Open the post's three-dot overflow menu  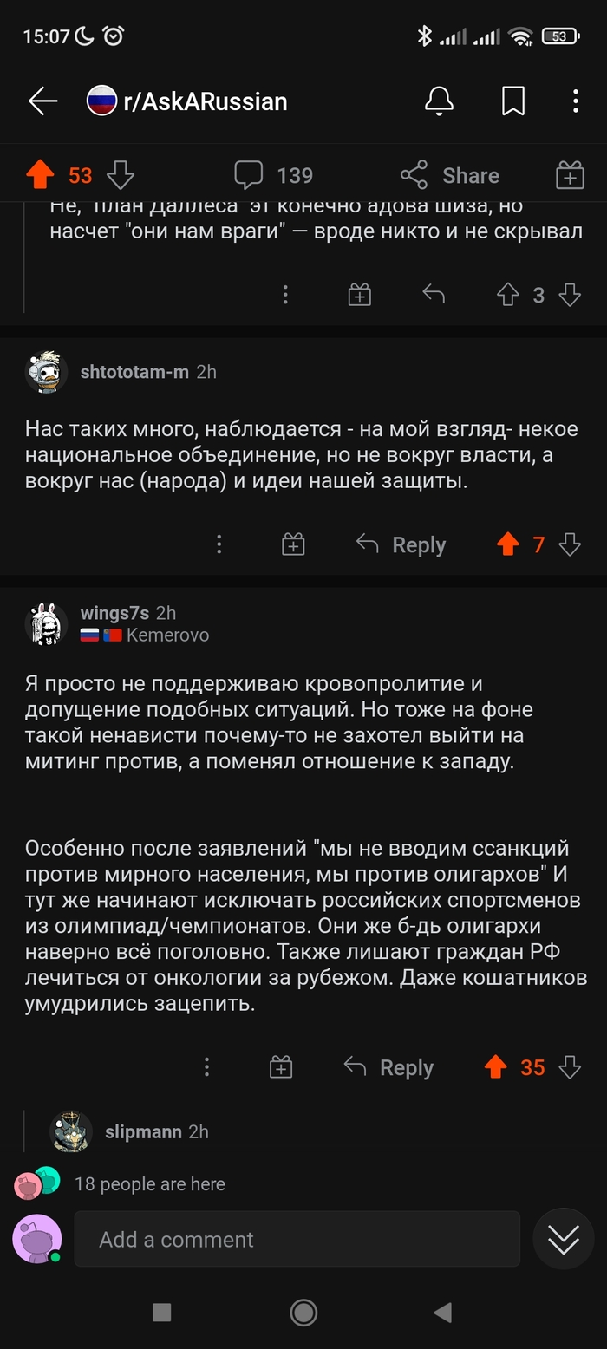tap(575, 101)
